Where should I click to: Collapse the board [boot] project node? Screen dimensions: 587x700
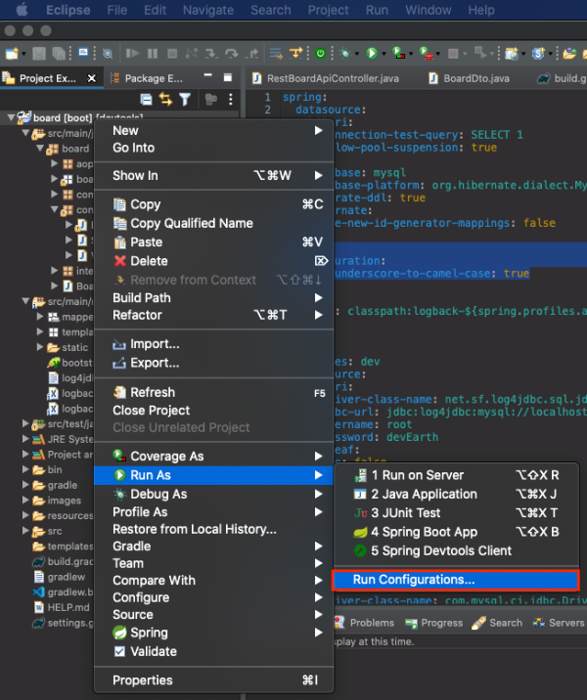[11, 117]
